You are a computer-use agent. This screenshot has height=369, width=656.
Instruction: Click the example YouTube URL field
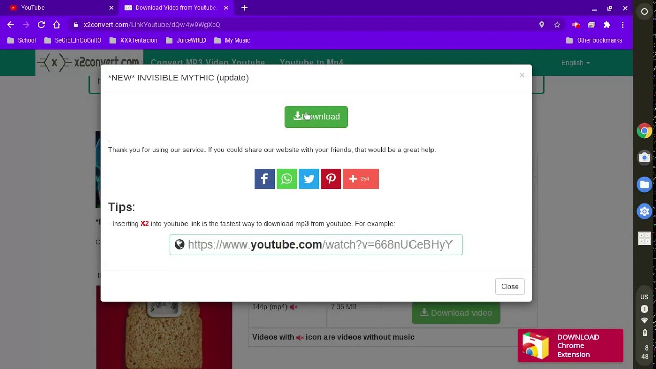(x=316, y=244)
